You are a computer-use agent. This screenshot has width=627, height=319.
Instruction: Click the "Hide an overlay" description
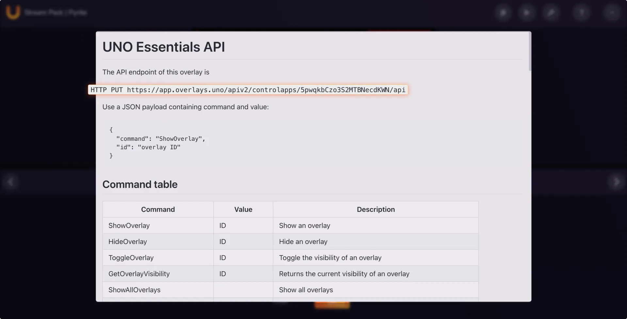[303, 241]
